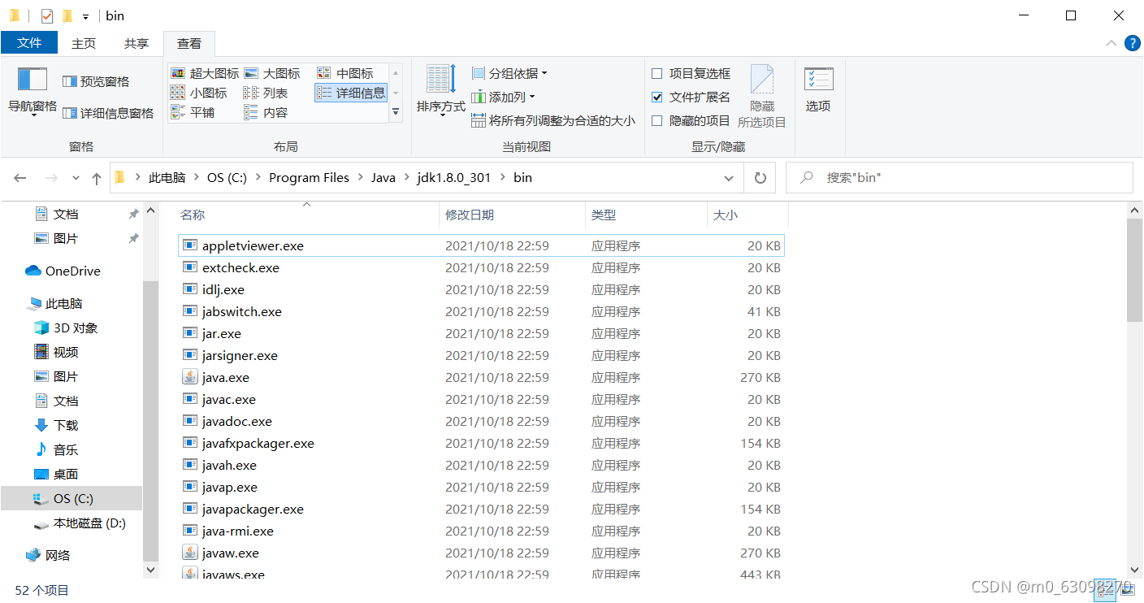The height and width of the screenshot is (603, 1144).
Task: Open OneDrive in the sidebar
Action: [63, 271]
